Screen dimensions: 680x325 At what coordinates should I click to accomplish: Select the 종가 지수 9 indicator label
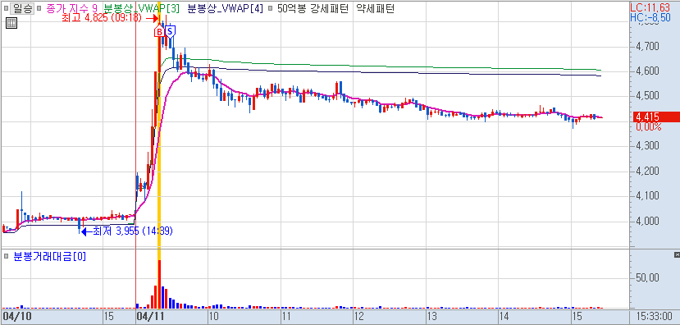coord(71,8)
